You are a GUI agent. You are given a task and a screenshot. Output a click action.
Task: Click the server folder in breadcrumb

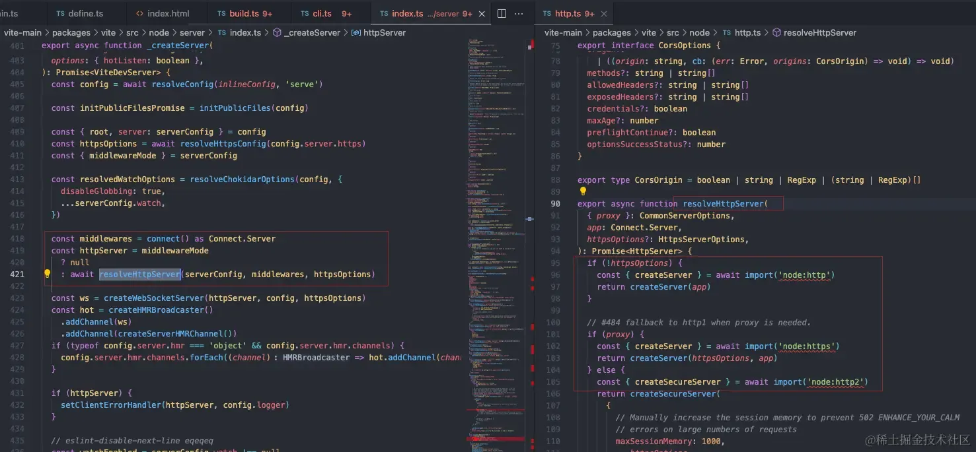tap(192, 32)
